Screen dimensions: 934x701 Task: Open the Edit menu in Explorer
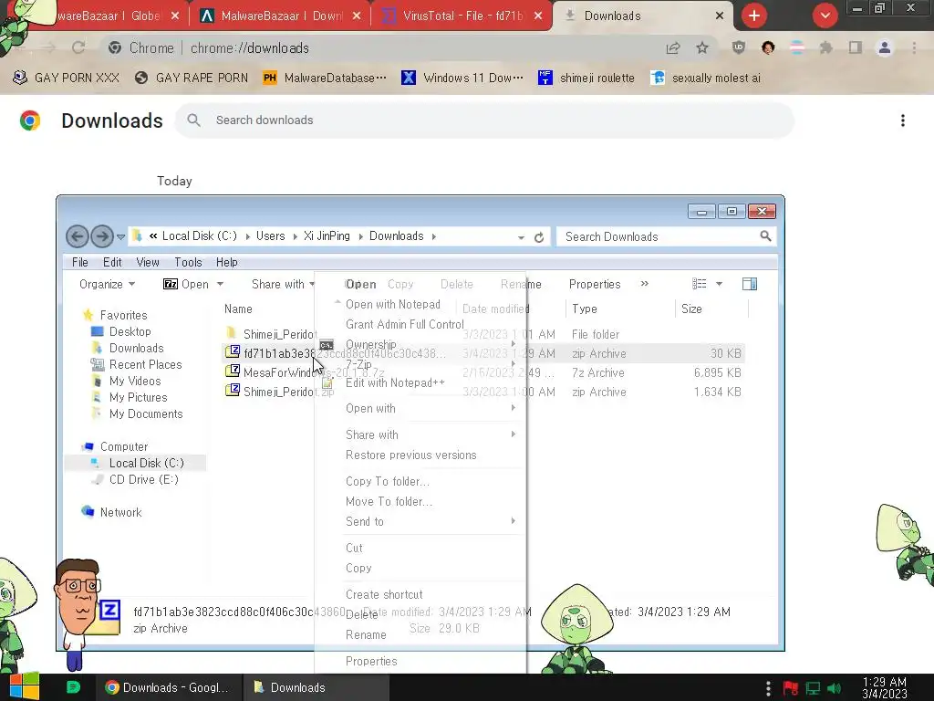(x=112, y=262)
